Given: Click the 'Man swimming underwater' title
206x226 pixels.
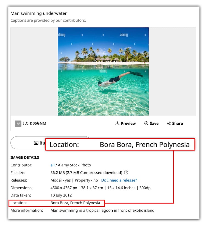Looking at the screenshot, I should 38,13.
